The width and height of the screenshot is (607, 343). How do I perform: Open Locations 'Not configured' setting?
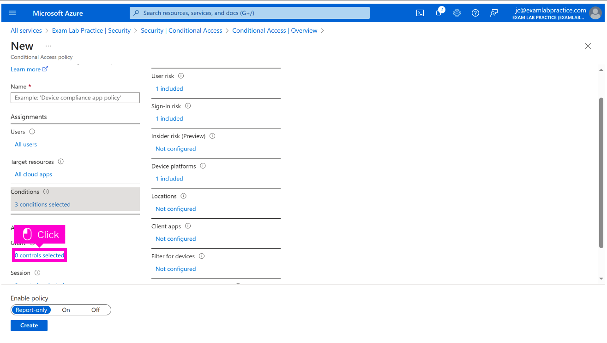(x=175, y=209)
